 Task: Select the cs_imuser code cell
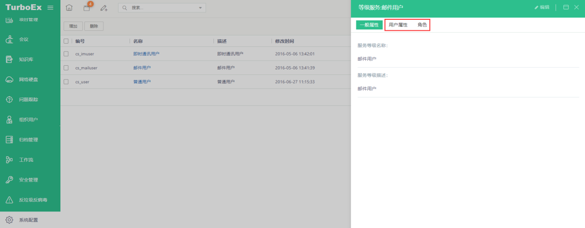point(84,54)
